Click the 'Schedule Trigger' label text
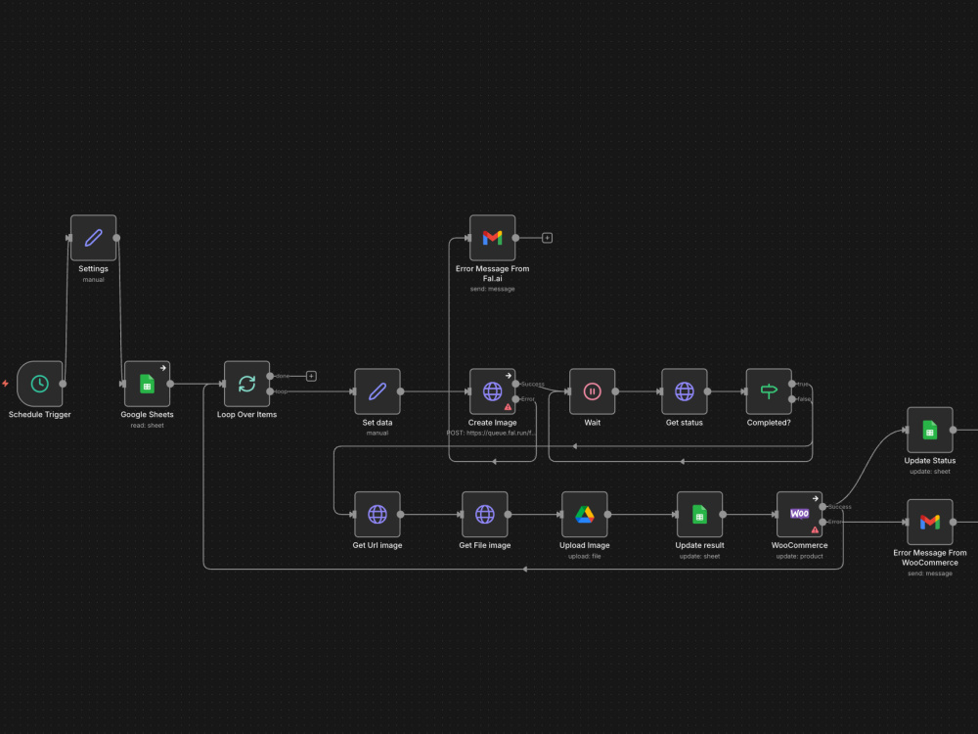978x734 pixels. coord(40,414)
